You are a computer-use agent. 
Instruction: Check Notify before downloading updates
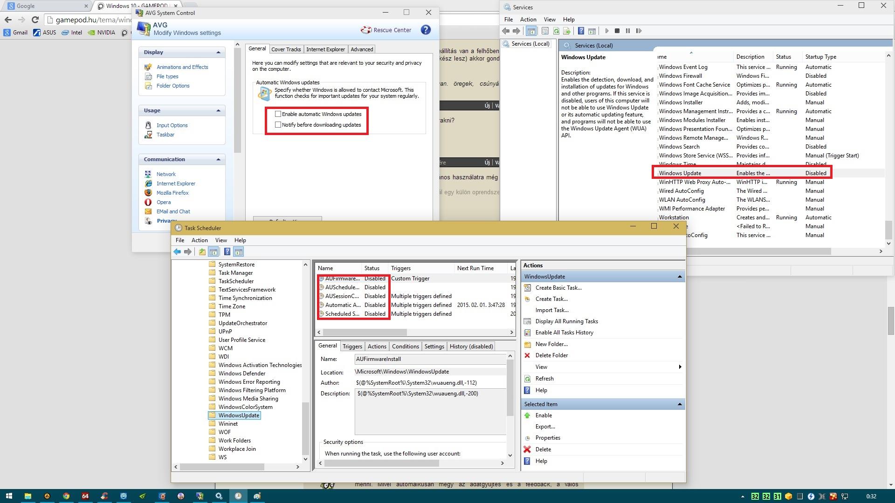pos(278,125)
